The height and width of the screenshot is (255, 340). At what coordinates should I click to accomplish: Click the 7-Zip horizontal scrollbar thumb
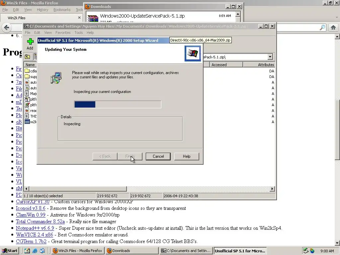coord(78,189)
